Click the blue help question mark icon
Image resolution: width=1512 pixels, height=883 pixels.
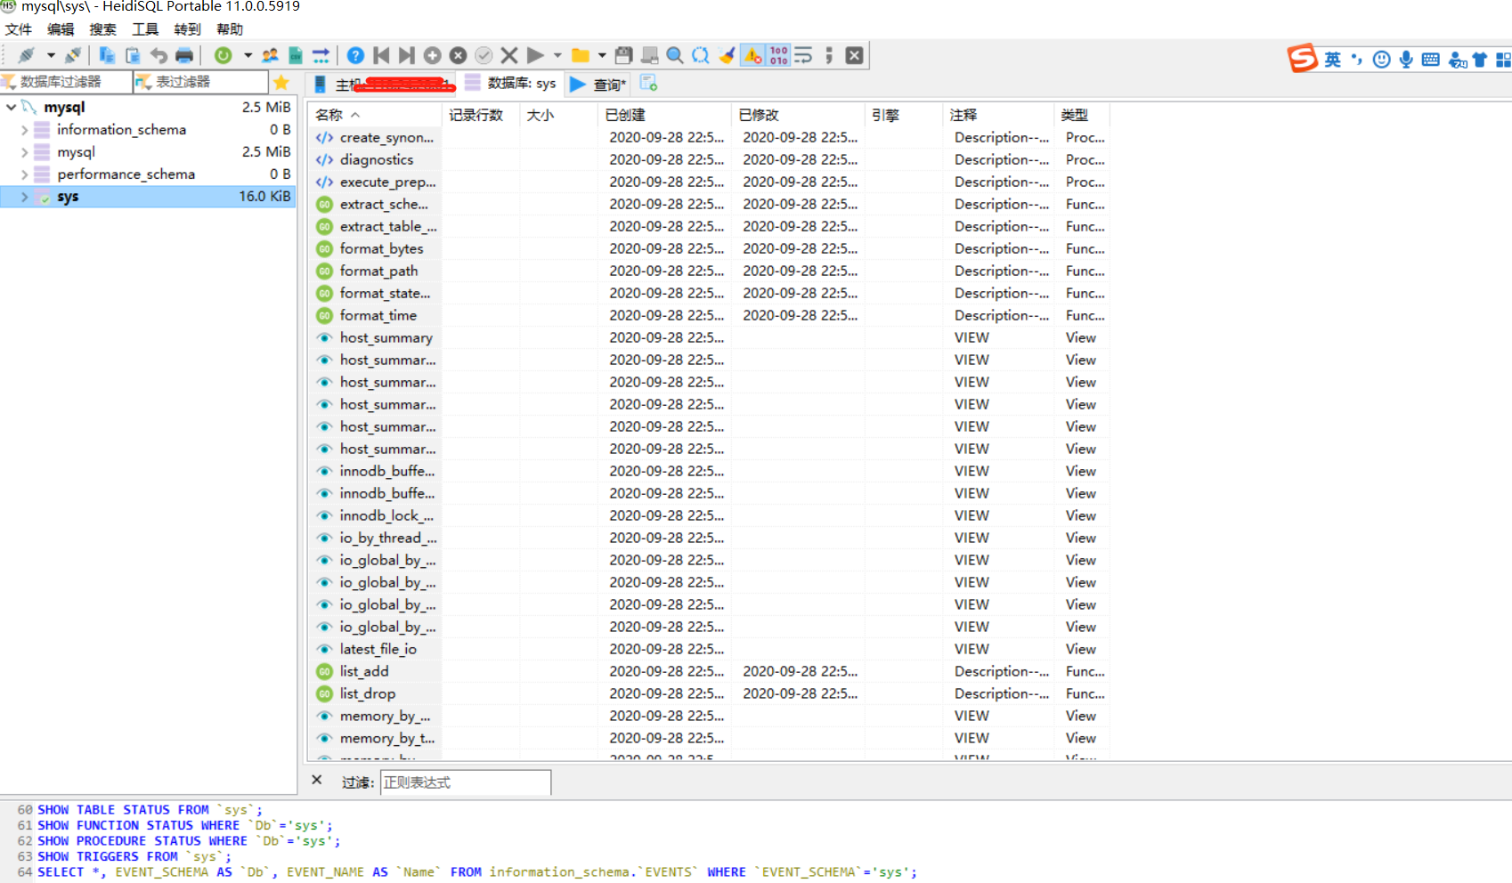click(355, 55)
